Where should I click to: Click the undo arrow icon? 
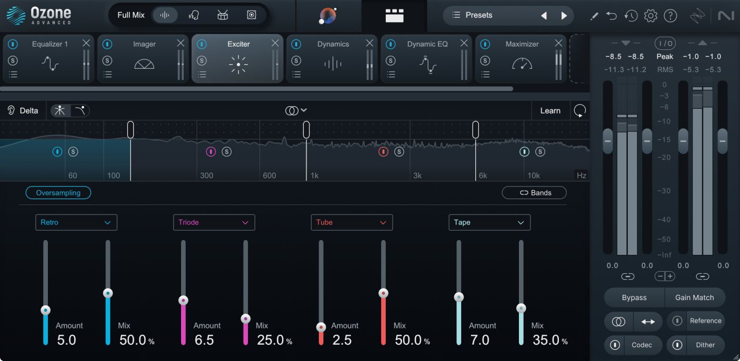point(612,16)
